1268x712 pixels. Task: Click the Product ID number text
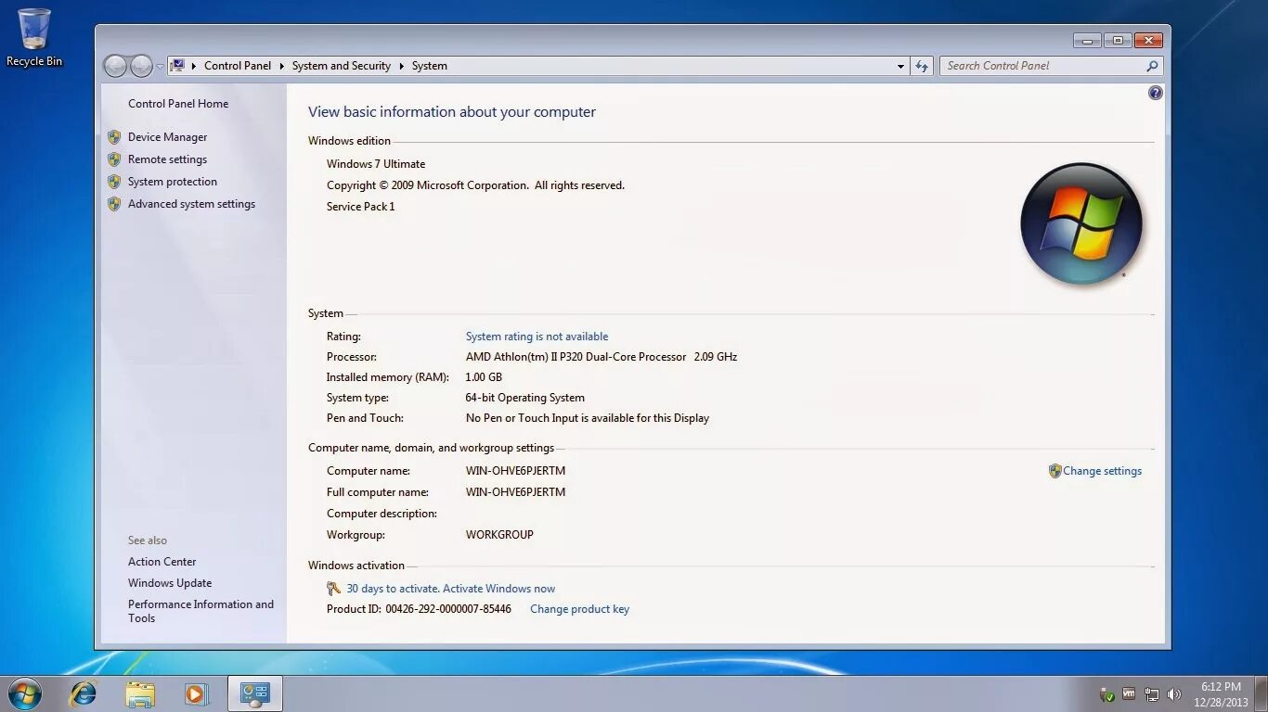click(x=448, y=609)
